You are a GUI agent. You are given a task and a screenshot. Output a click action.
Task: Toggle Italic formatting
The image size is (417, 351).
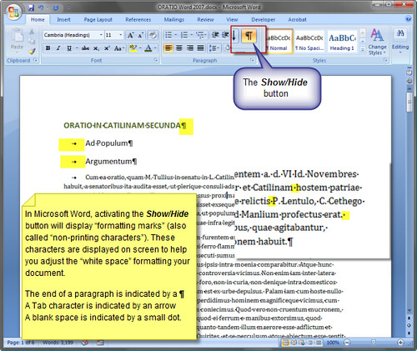(x=58, y=48)
